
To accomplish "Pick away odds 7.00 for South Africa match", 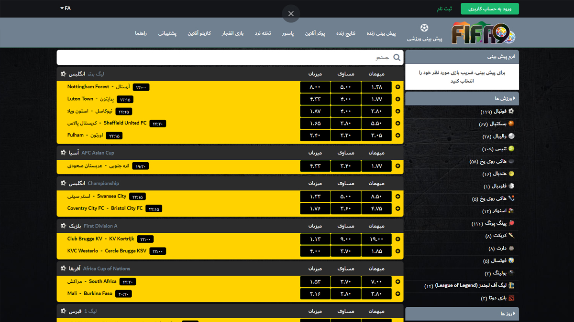I will pos(376,282).
